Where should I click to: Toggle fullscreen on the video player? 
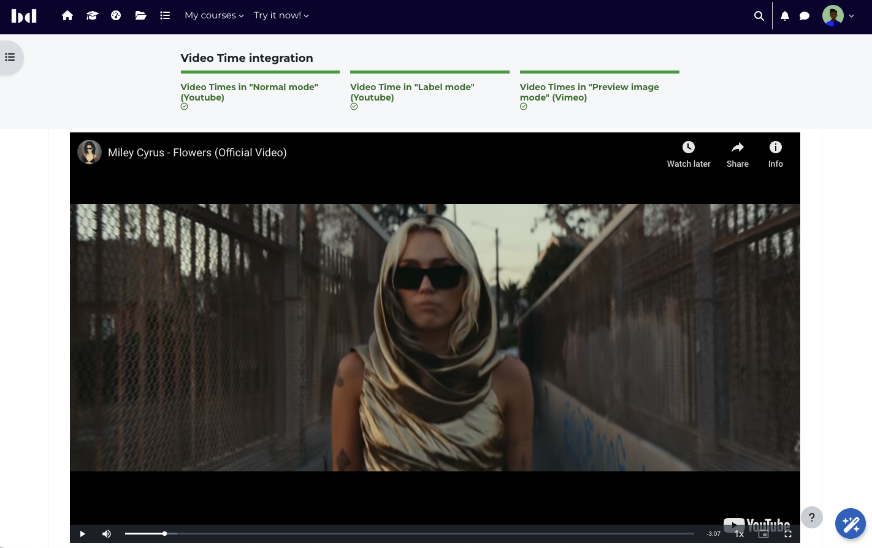[788, 534]
